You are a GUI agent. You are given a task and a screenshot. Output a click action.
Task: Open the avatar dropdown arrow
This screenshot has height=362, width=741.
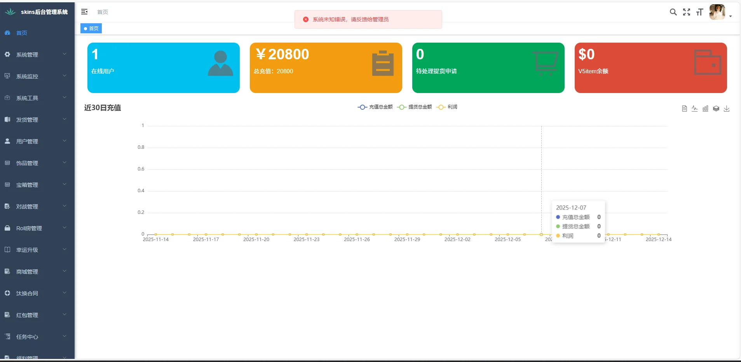click(731, 16)
